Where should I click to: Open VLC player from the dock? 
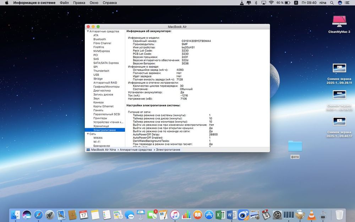(311, 215)
